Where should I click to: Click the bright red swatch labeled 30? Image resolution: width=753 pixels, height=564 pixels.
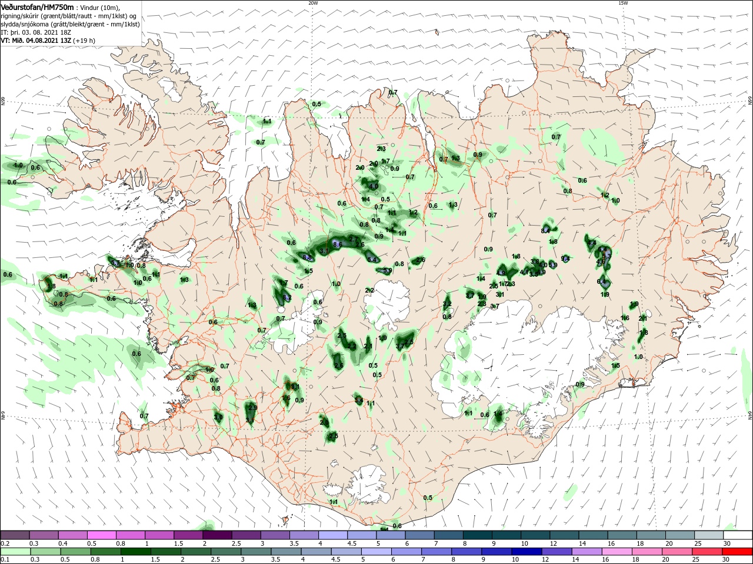tap(738, 552)
